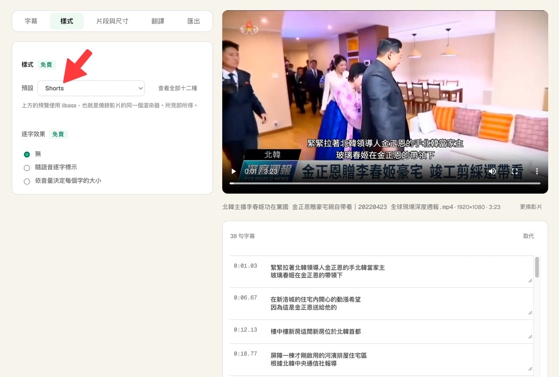This screenshot has width=559, height=377.
Task: Choose 依音量決定每個字的大小 option
Action: click(x=27, y=181)
